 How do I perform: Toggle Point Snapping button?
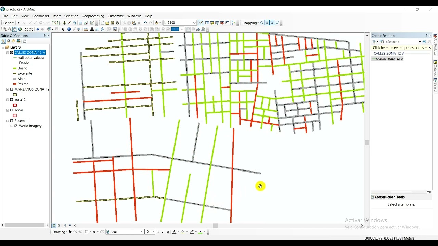tap(262, 23)
